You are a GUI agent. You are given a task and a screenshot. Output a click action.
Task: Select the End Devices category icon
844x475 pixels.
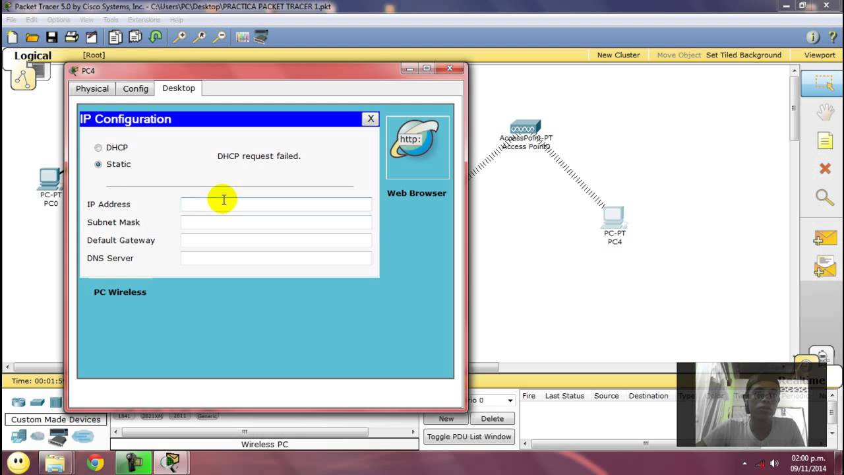(18, 436)
